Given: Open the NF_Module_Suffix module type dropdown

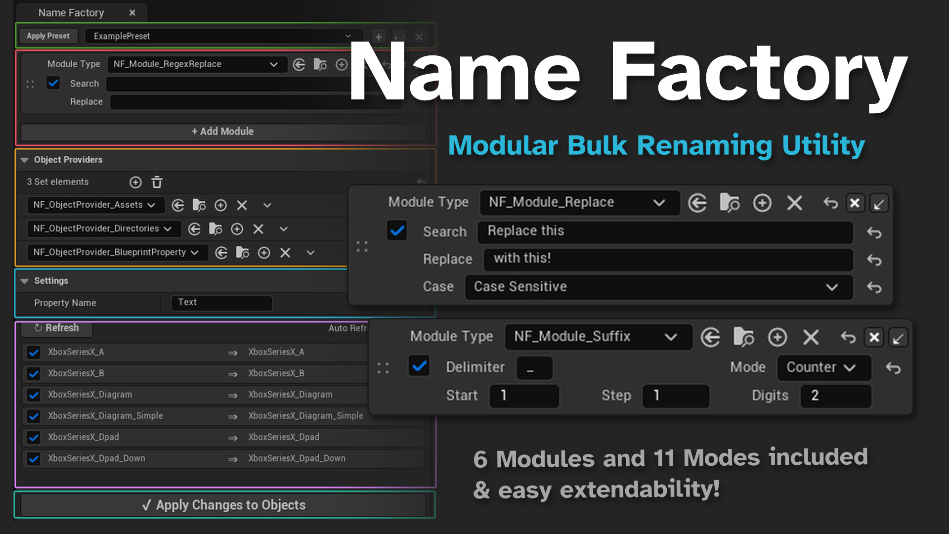Looking at the screenshot, I should (598, 337).
